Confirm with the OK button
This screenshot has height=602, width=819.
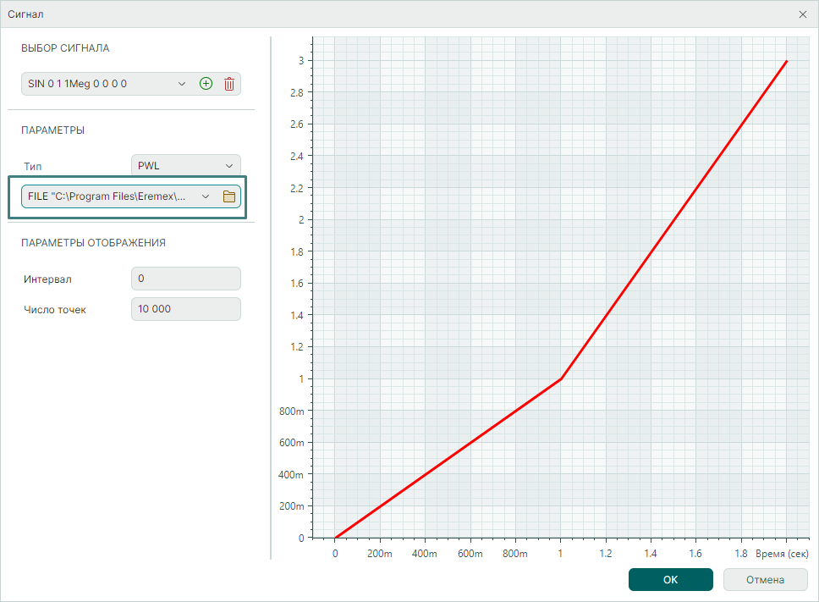pyautogui.click(x=670, y=580)
